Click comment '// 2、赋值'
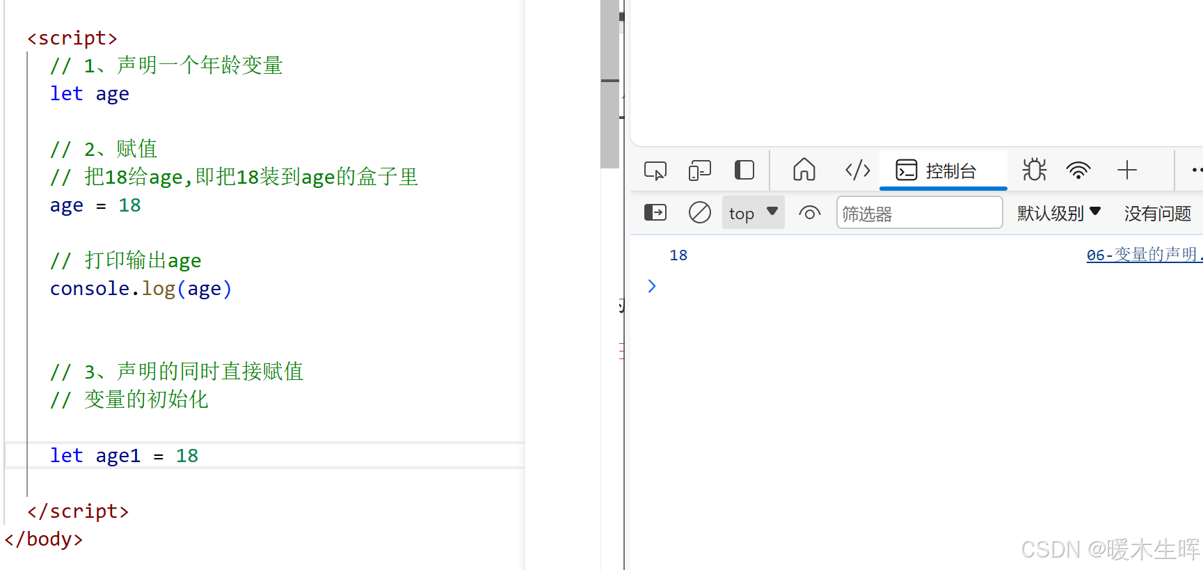Viewport: 1203px width, 570px height. click(x=104, y=149)
